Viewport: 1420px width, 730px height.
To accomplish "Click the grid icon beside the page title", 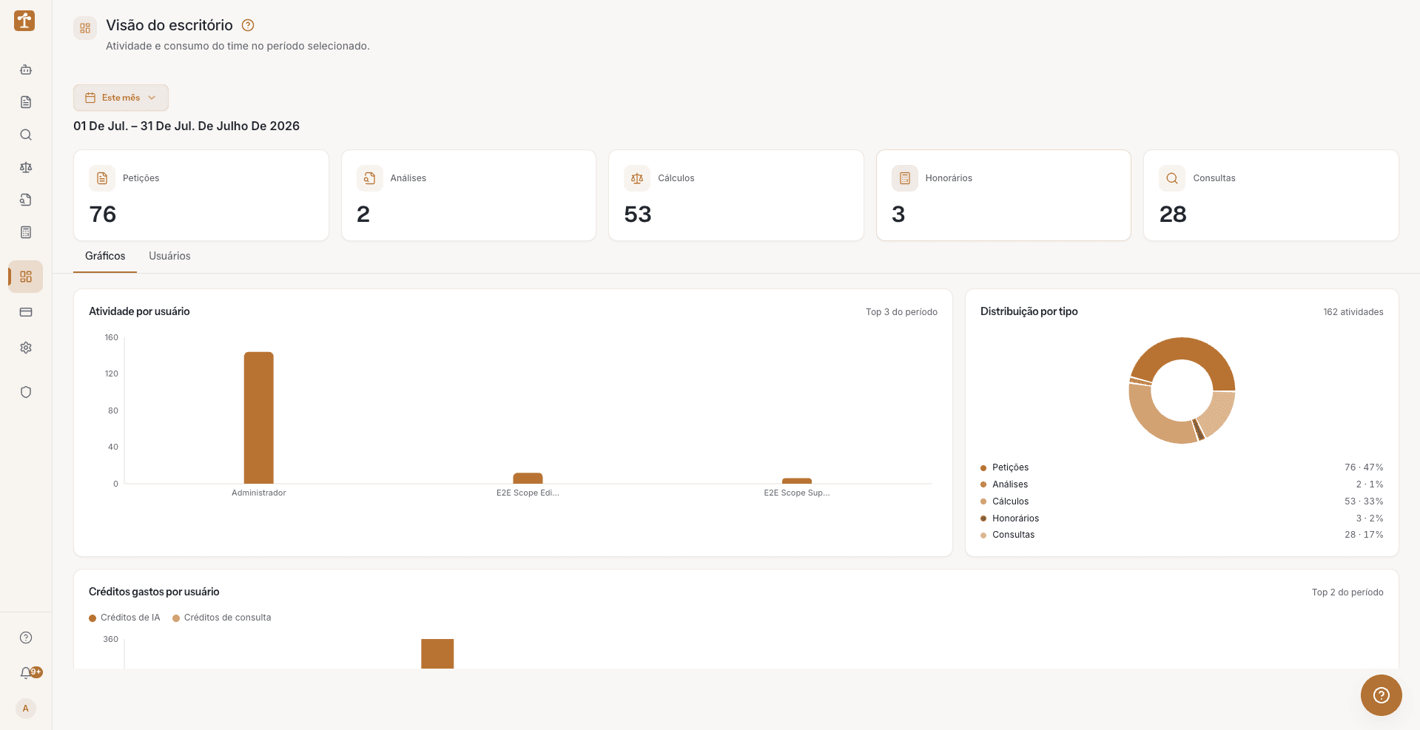I will (85, 28).
